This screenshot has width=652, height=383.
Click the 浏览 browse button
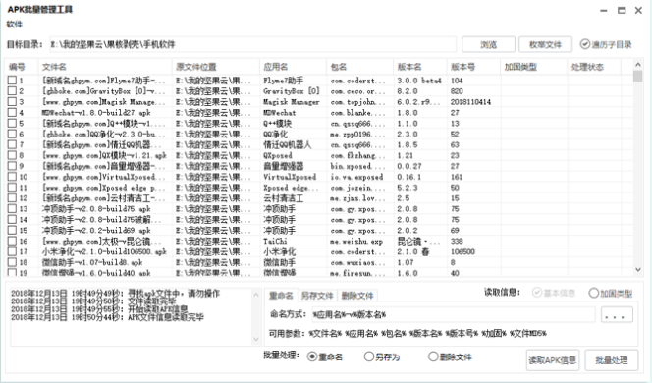(x=489, y=44)
